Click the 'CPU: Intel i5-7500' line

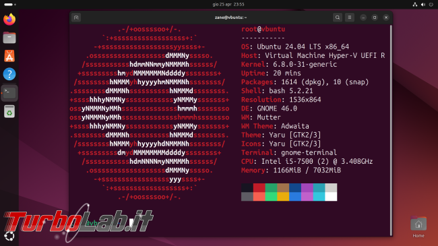click(x=307, y=162)
